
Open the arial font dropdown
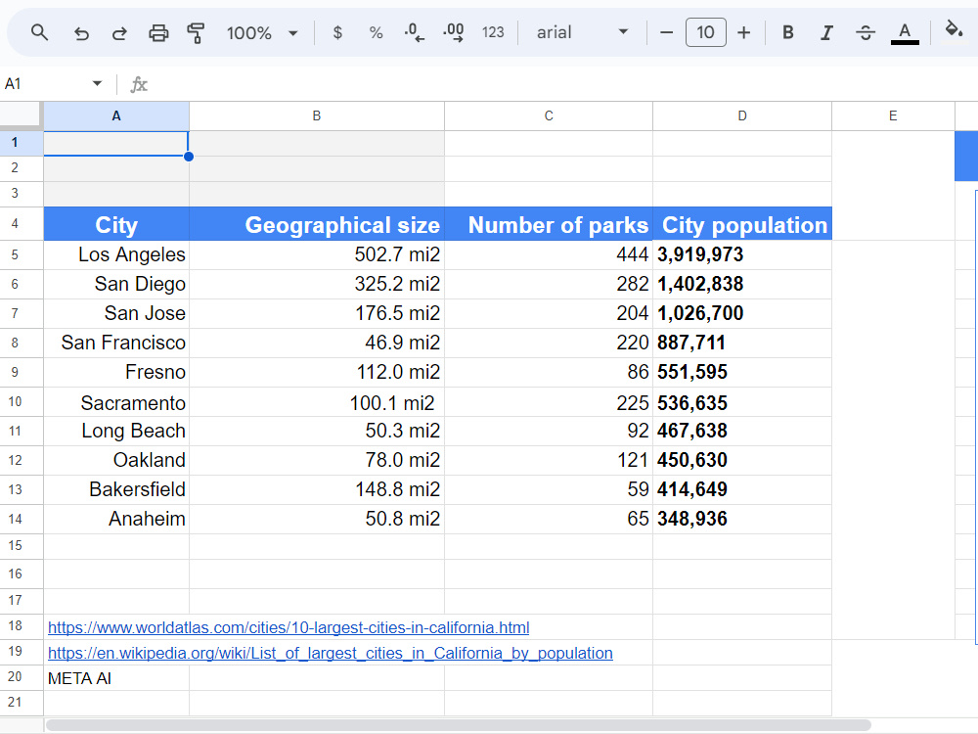click(x=583, y=32)
